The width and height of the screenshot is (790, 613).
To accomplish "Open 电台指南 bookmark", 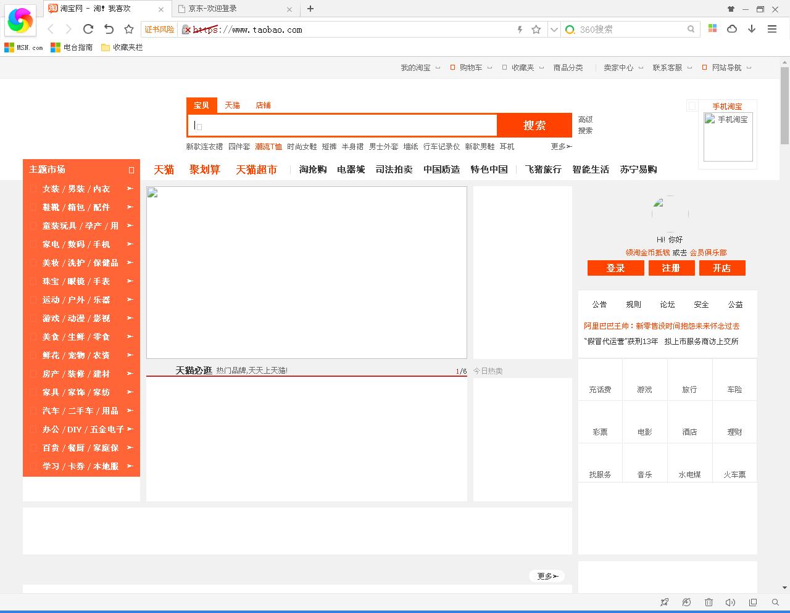I will 72,47.
